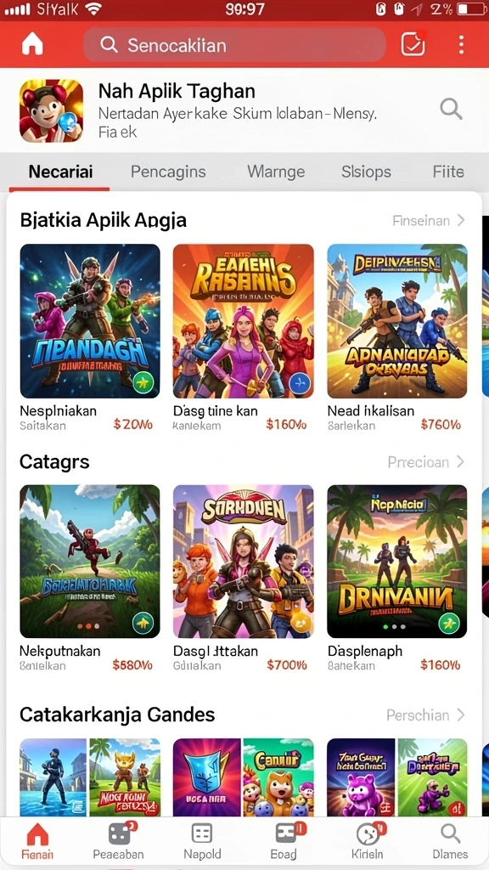Expand Finseinan next to Bjatkia Apiik Angja
Viewport: 489px width, 870px height.
pyautogui.click(x=429, y=221)
